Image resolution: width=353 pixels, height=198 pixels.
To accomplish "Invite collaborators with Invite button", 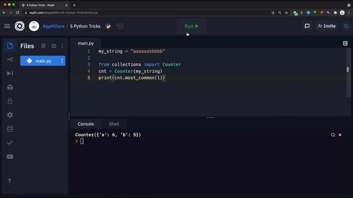I will coord(327,26).
